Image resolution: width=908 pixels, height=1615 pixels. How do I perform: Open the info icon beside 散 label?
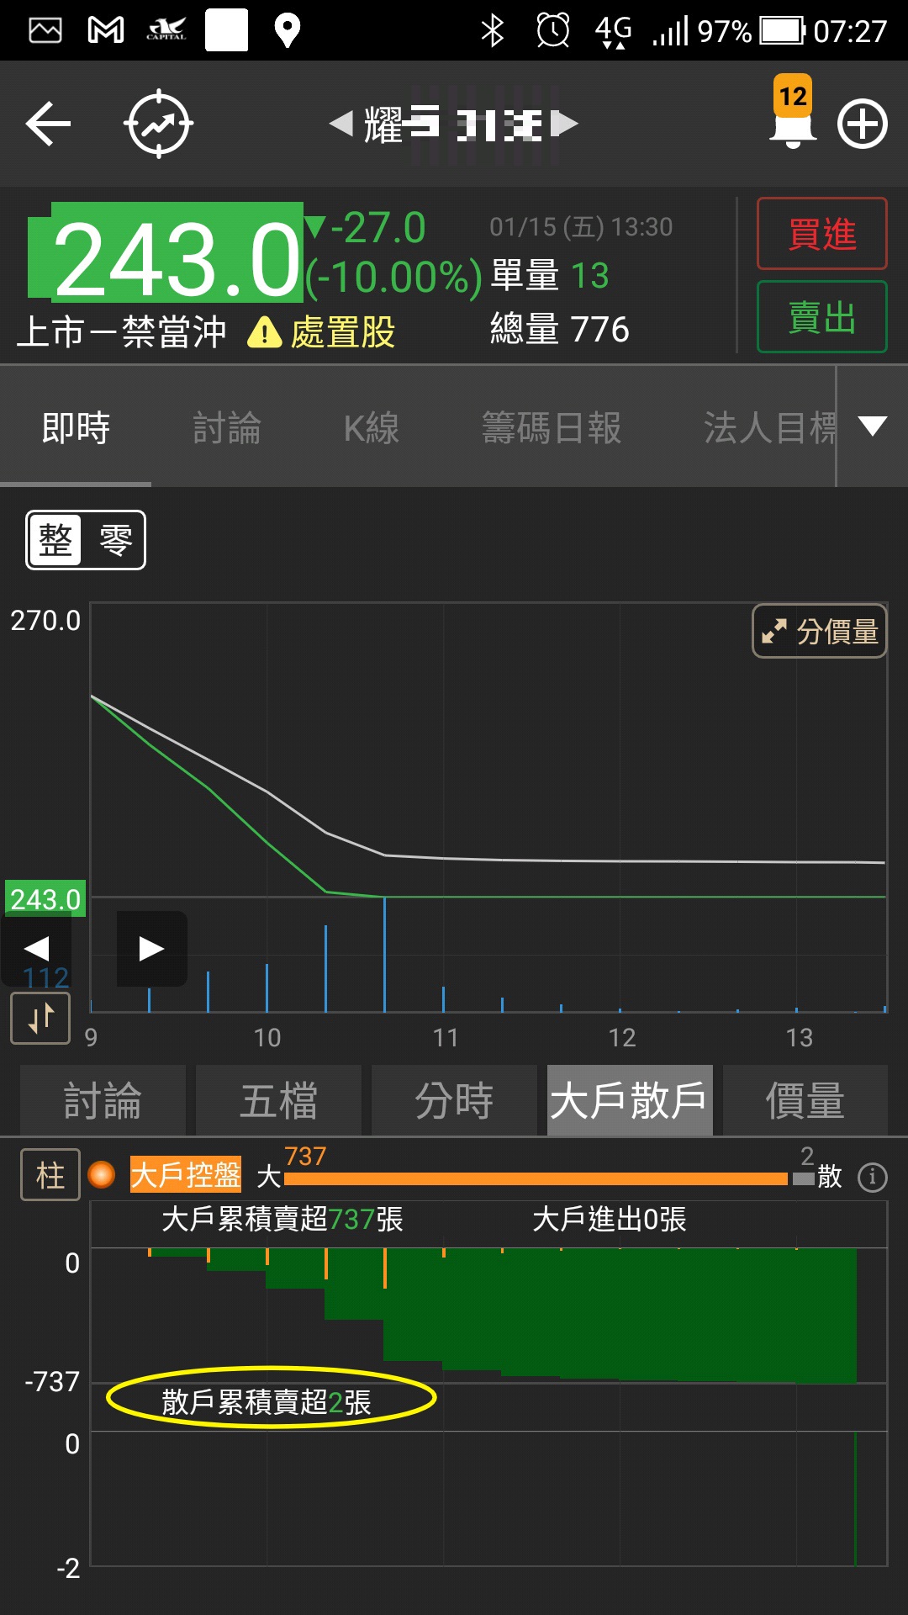pos(872,1177)
